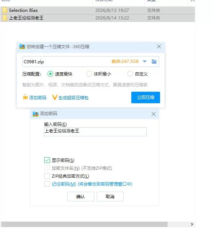
Task: Check the 记住密码(M) checkbox
Action: pyautogui.click(x=47, y=184)
